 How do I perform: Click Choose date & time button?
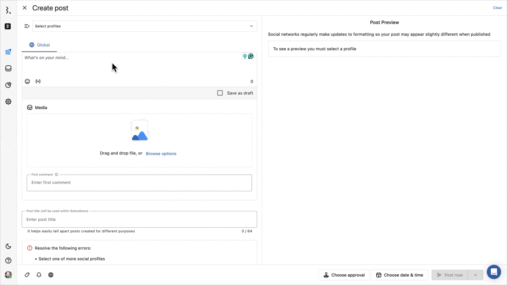tap(400, 275)
